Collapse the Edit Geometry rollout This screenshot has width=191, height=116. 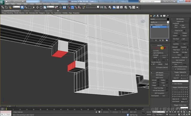point(180,19)
